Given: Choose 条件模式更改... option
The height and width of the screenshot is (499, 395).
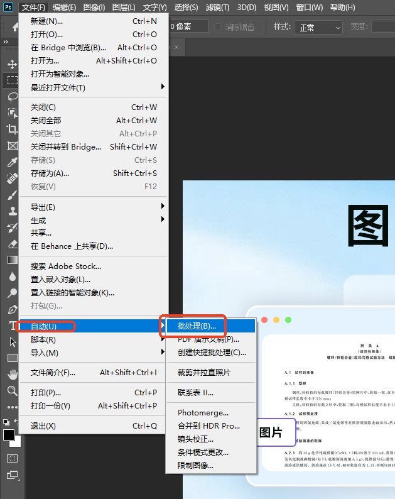Looking at the screenshot, I should point(211,452).
